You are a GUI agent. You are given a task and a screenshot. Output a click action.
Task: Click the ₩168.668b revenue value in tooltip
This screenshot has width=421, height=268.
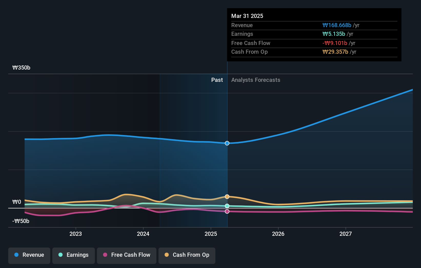tap(337, 25)
